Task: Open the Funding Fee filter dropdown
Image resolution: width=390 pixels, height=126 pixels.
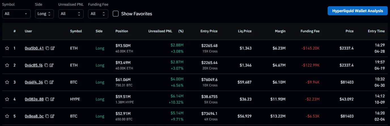Action: [x=98, y=14]
